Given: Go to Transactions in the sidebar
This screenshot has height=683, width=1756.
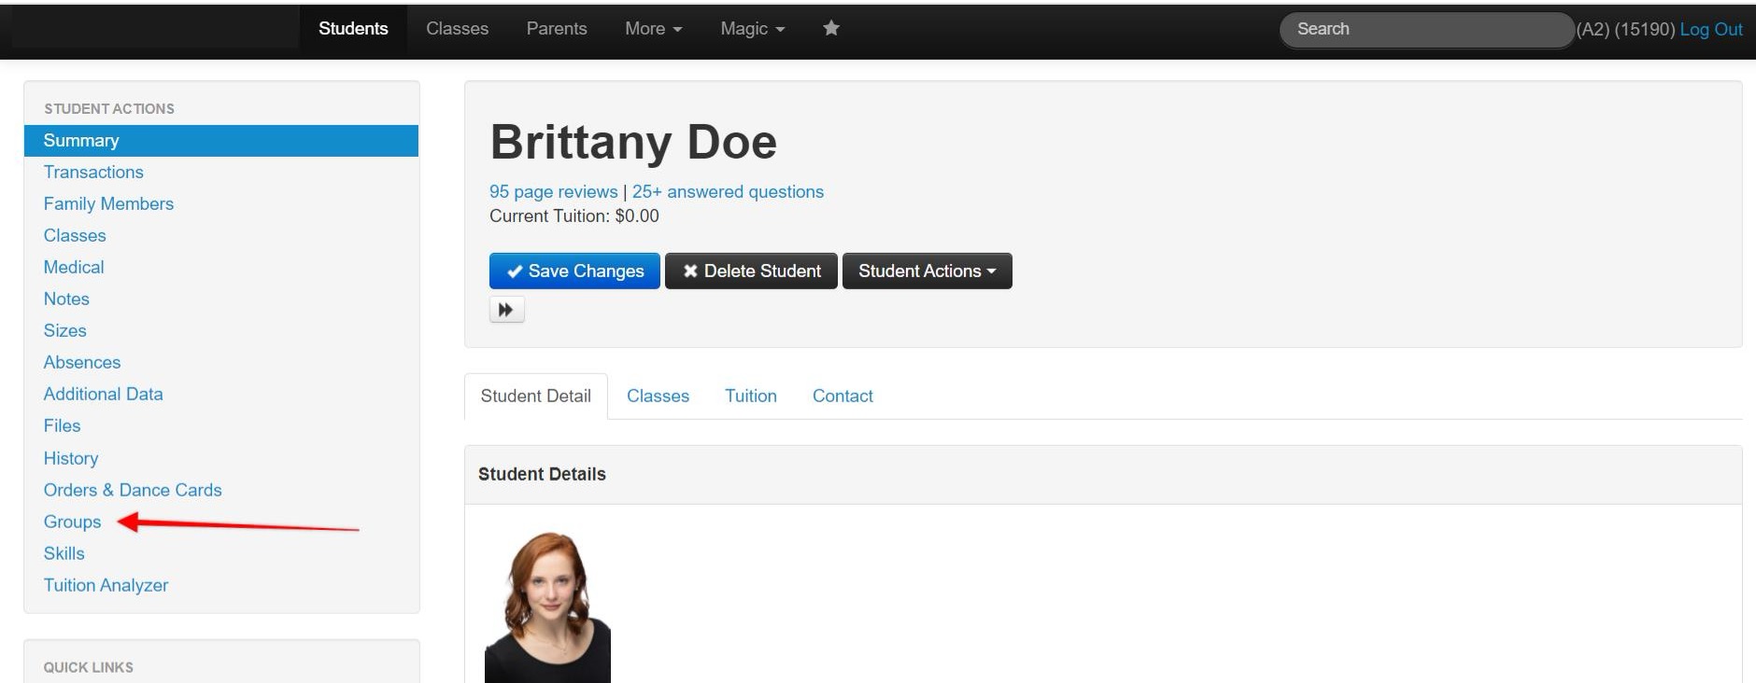Looking at the screenshot, I should [x=93, y=173].
